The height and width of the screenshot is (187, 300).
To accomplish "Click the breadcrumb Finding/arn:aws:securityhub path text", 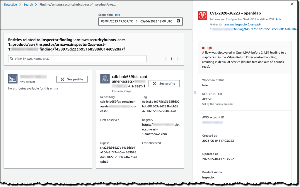I will coord(77,4).
